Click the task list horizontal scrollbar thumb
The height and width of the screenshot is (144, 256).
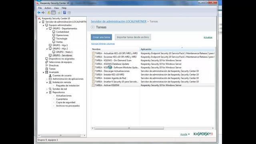[x=129, y=128]
